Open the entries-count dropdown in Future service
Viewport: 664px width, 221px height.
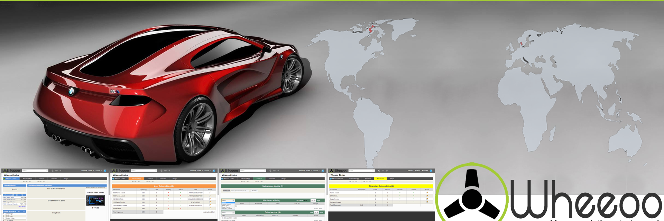point(316,212)
